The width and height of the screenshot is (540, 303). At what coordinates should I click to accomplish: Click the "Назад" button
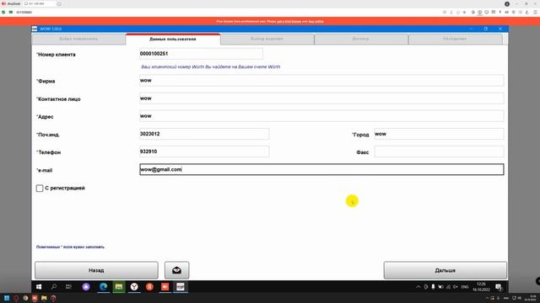(x=96, y=270)
